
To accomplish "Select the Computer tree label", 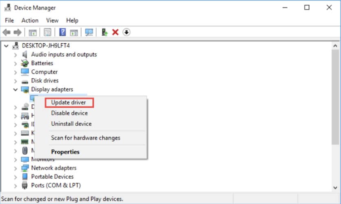I will (x=44, y=72).
